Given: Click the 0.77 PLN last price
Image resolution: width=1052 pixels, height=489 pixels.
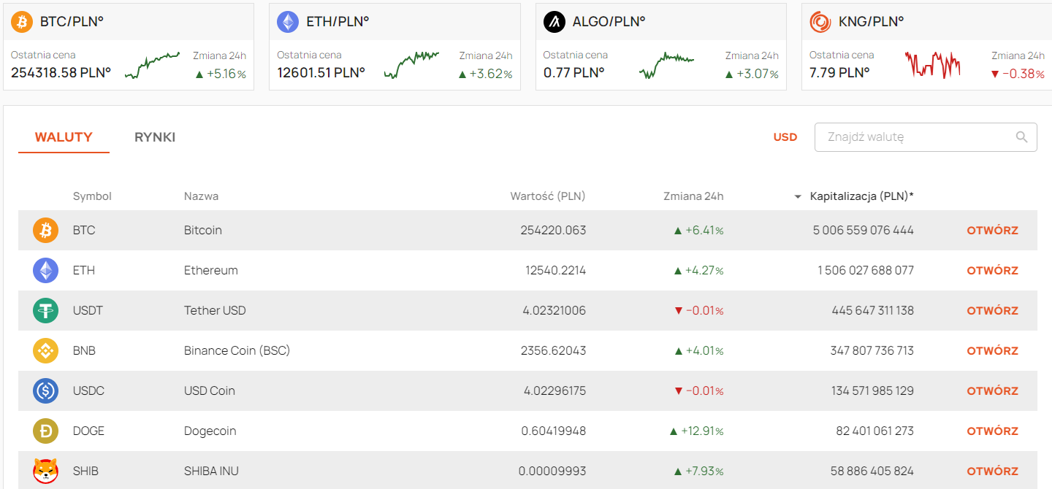Looking at the screenshot, I should click(x=574, y=72).
